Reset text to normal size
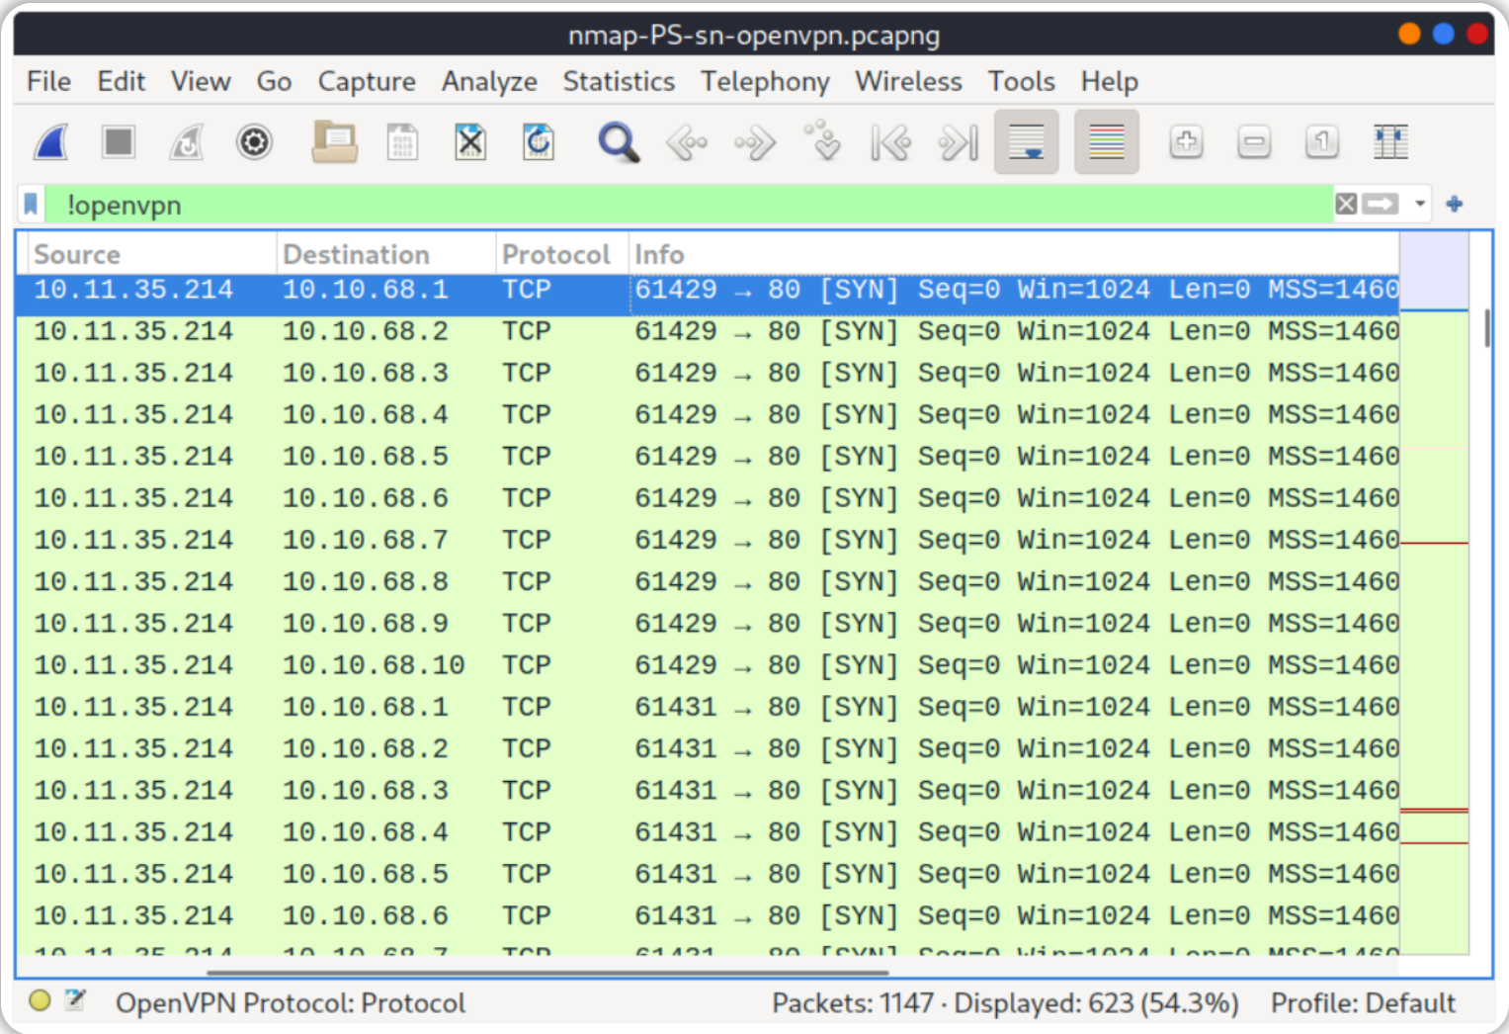Viewport: 1509px width, 1034px height. coord(1322,142)
